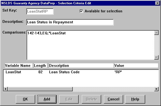The image size is (161, 106).
Task: Confirm with the OK button
Action: 25,99
